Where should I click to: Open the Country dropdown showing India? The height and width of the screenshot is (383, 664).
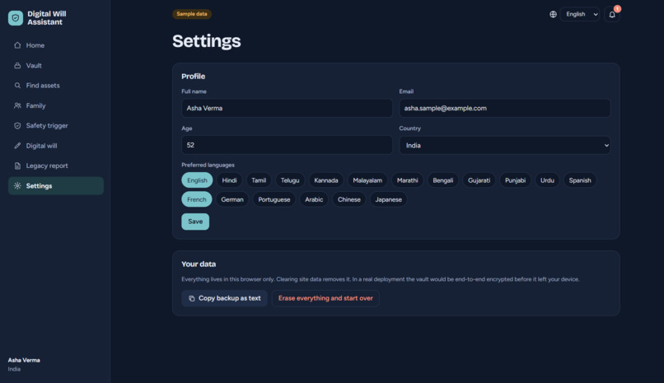click(x=505, y=145)
